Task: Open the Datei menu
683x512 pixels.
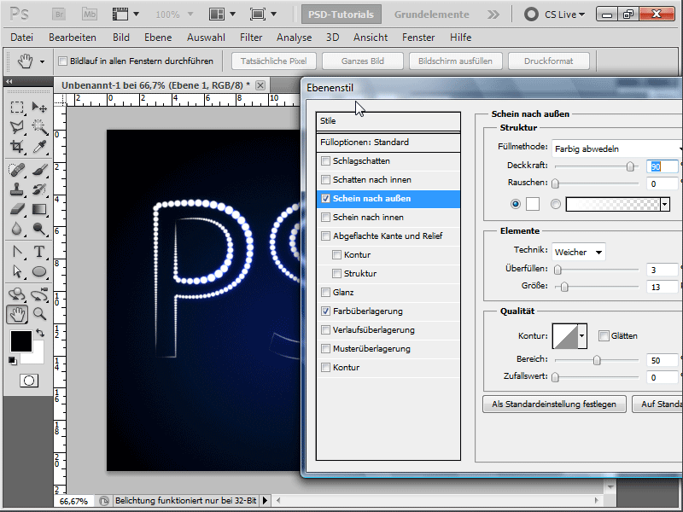Action: pos(22,38)
